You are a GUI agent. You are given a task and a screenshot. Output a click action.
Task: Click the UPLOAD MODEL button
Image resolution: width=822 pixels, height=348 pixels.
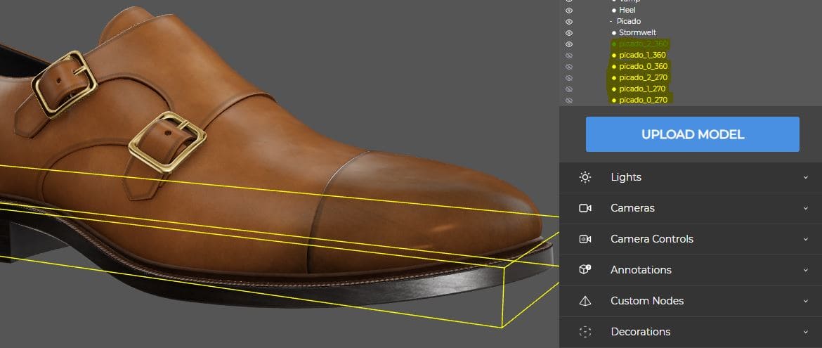pos(693,134)
